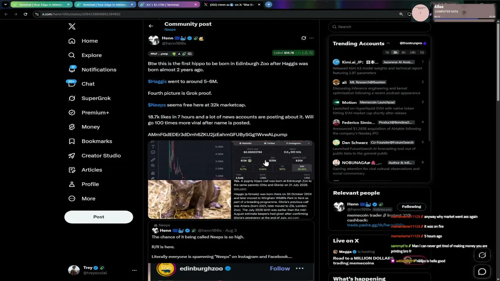Follow the edinburghzoo account
Image resolution: width=500 pixels, height=281 pixels.
(280, 269)
